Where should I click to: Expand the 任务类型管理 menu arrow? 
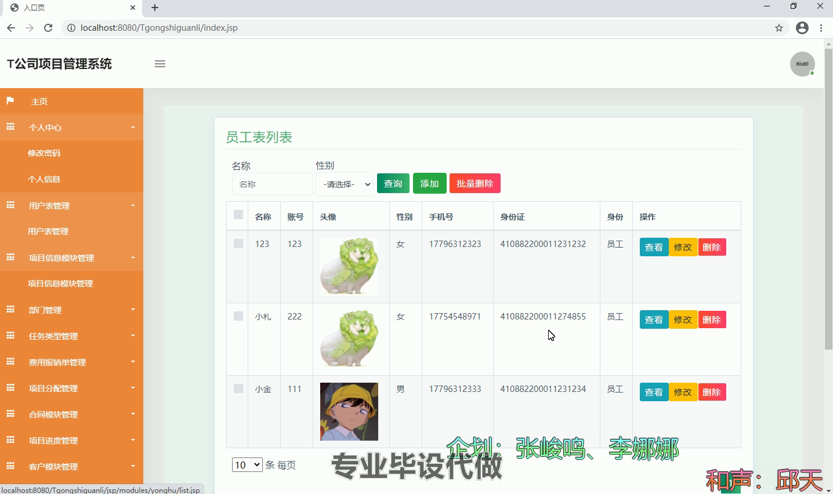[133, 336]
